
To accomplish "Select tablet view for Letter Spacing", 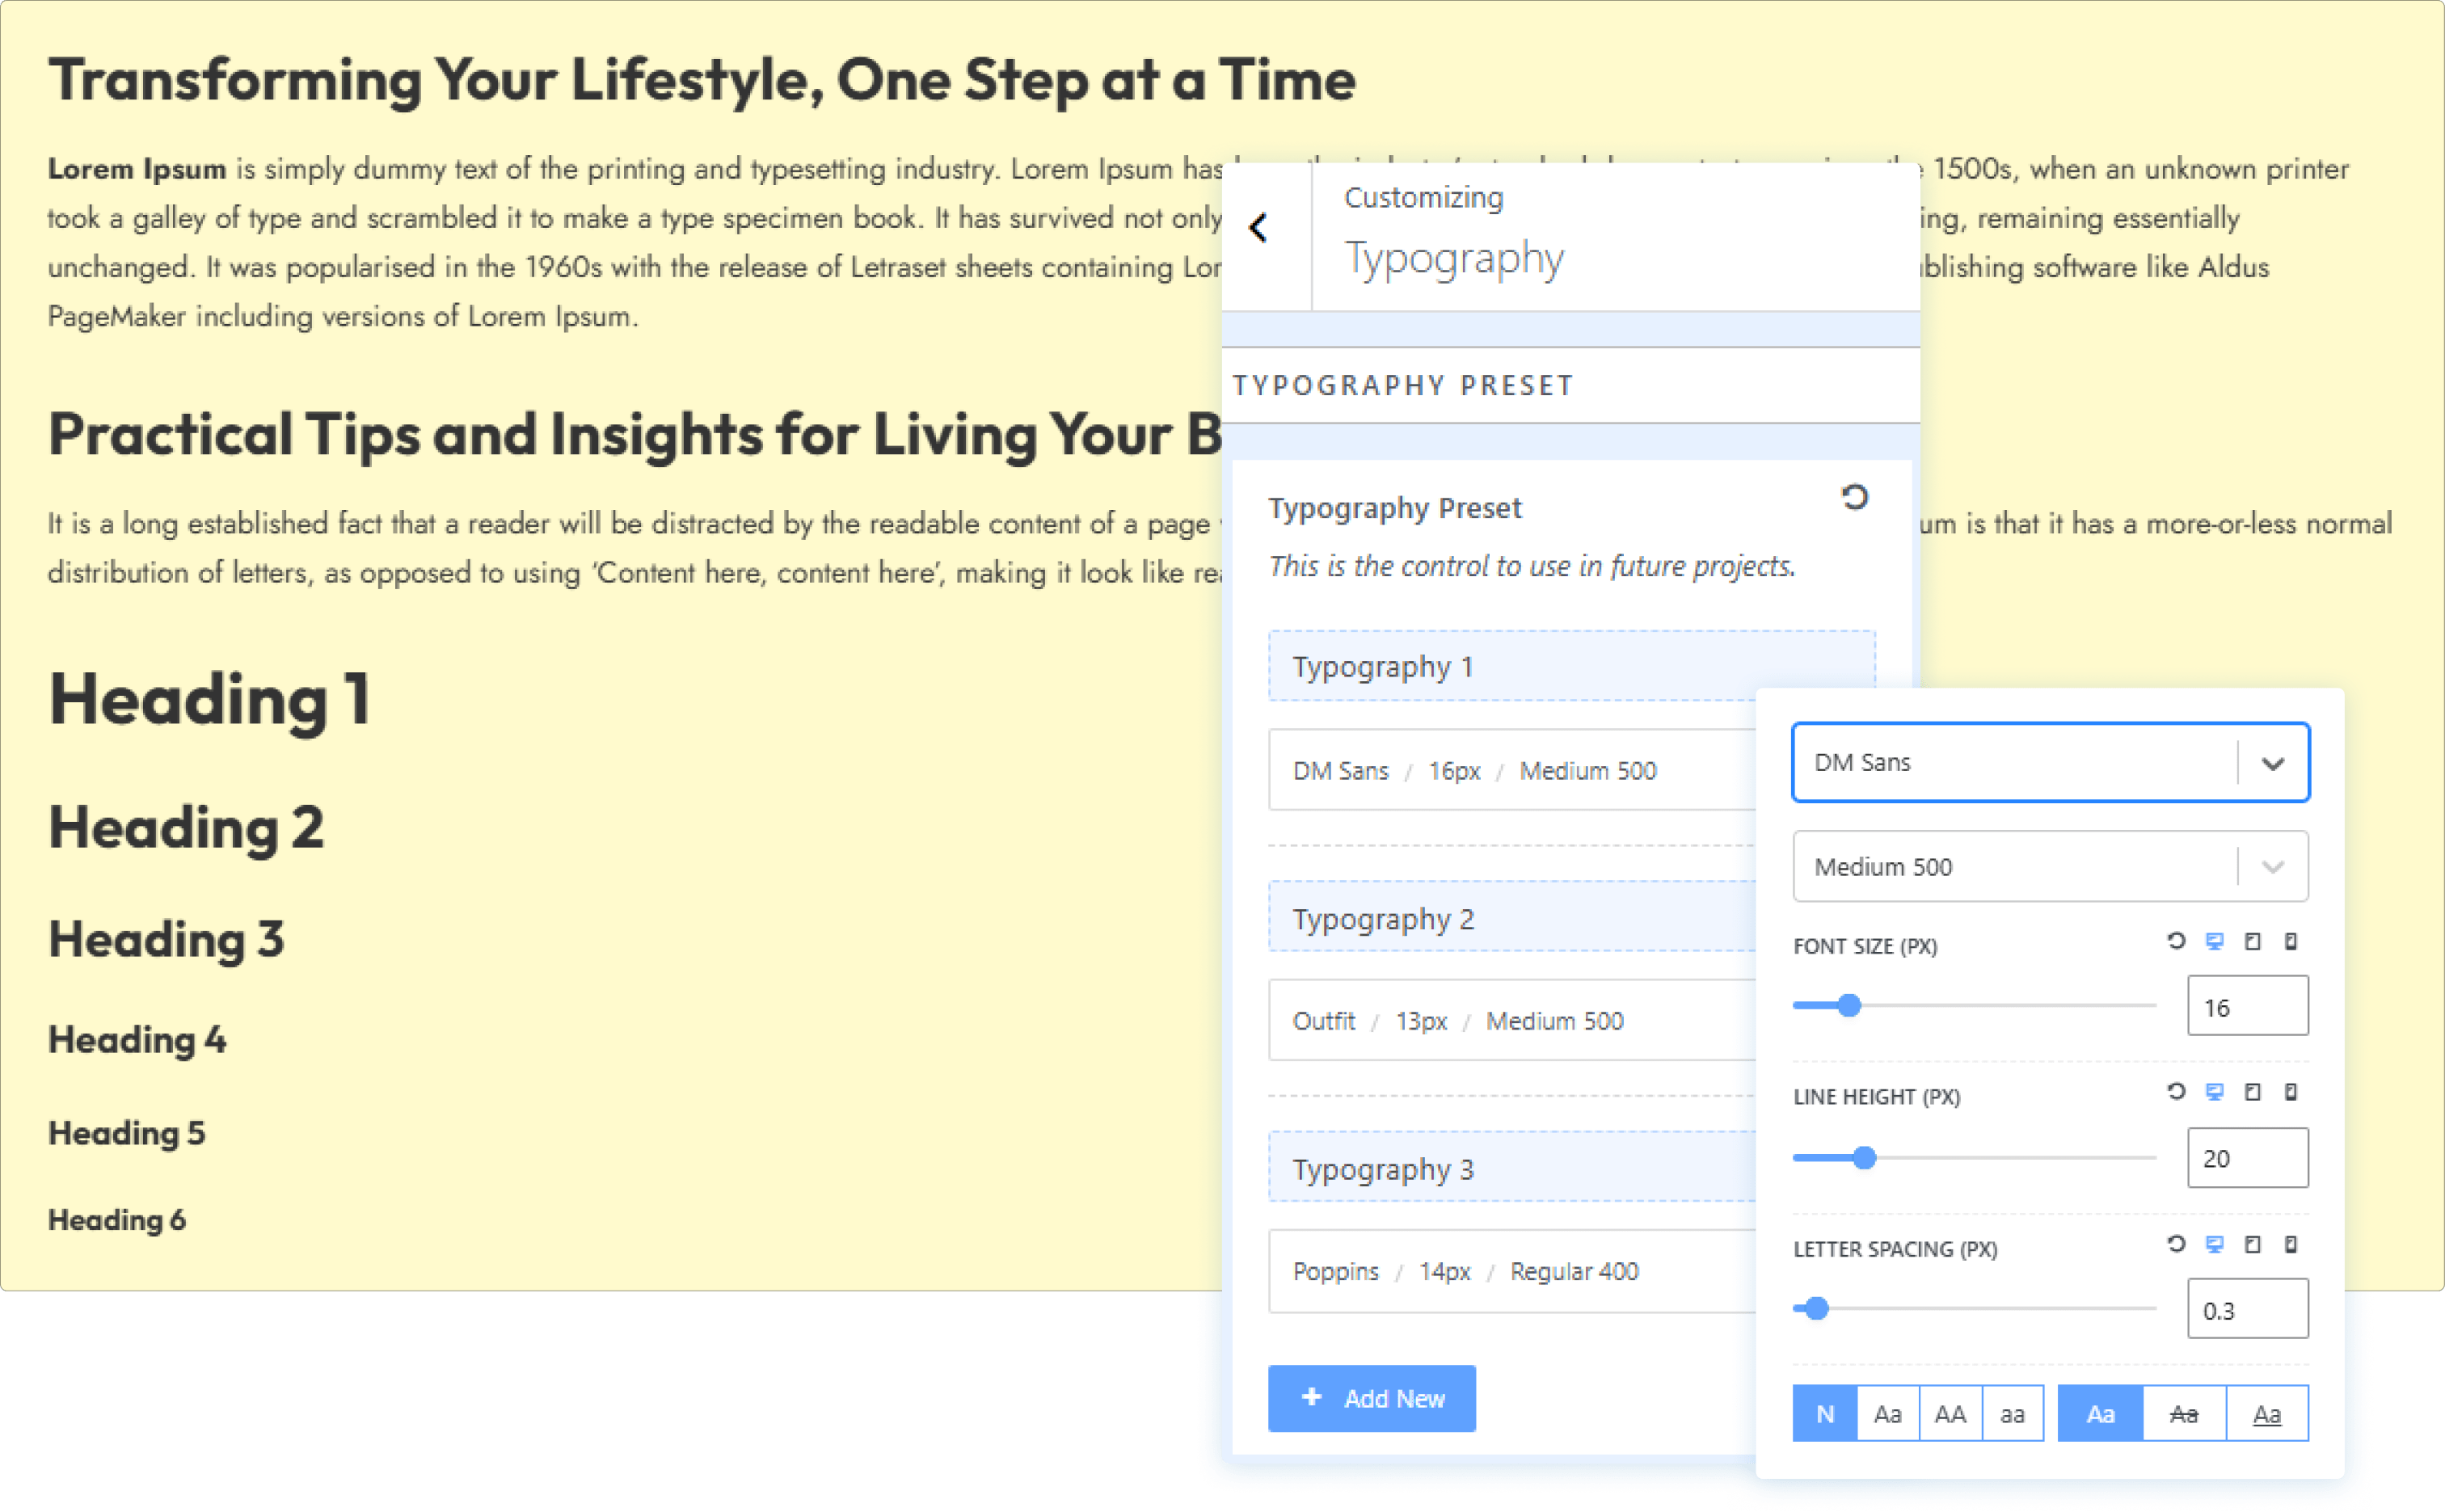I will coord(2252,1244).
